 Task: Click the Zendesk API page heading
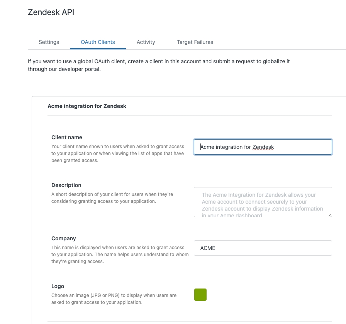[51, 12]
